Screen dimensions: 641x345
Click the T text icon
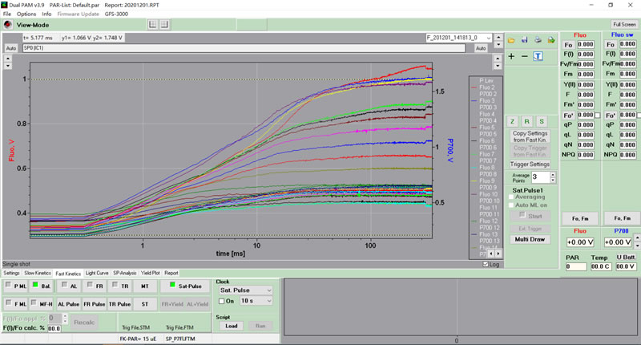538,56
